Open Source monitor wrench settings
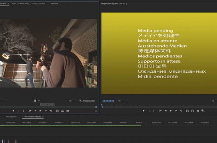Image resolution: width=217 pixels, height=143 pixels. tap(81, 101)
